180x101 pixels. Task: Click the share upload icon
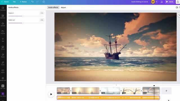pos(178,2)
